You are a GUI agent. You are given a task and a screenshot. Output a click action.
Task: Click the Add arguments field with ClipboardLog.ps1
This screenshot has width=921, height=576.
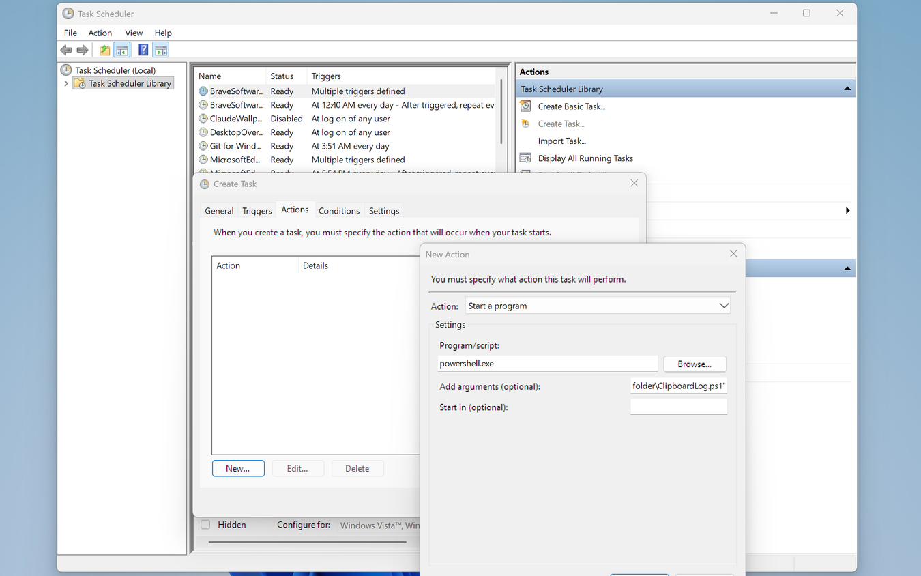point(679,386)
